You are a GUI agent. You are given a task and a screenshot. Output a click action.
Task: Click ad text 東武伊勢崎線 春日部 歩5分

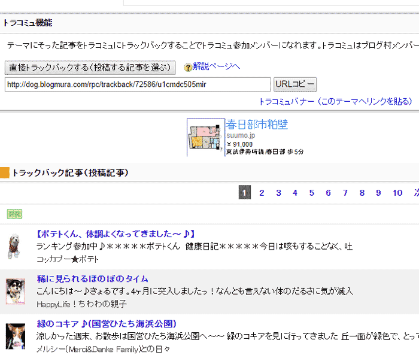click(265, 151)
